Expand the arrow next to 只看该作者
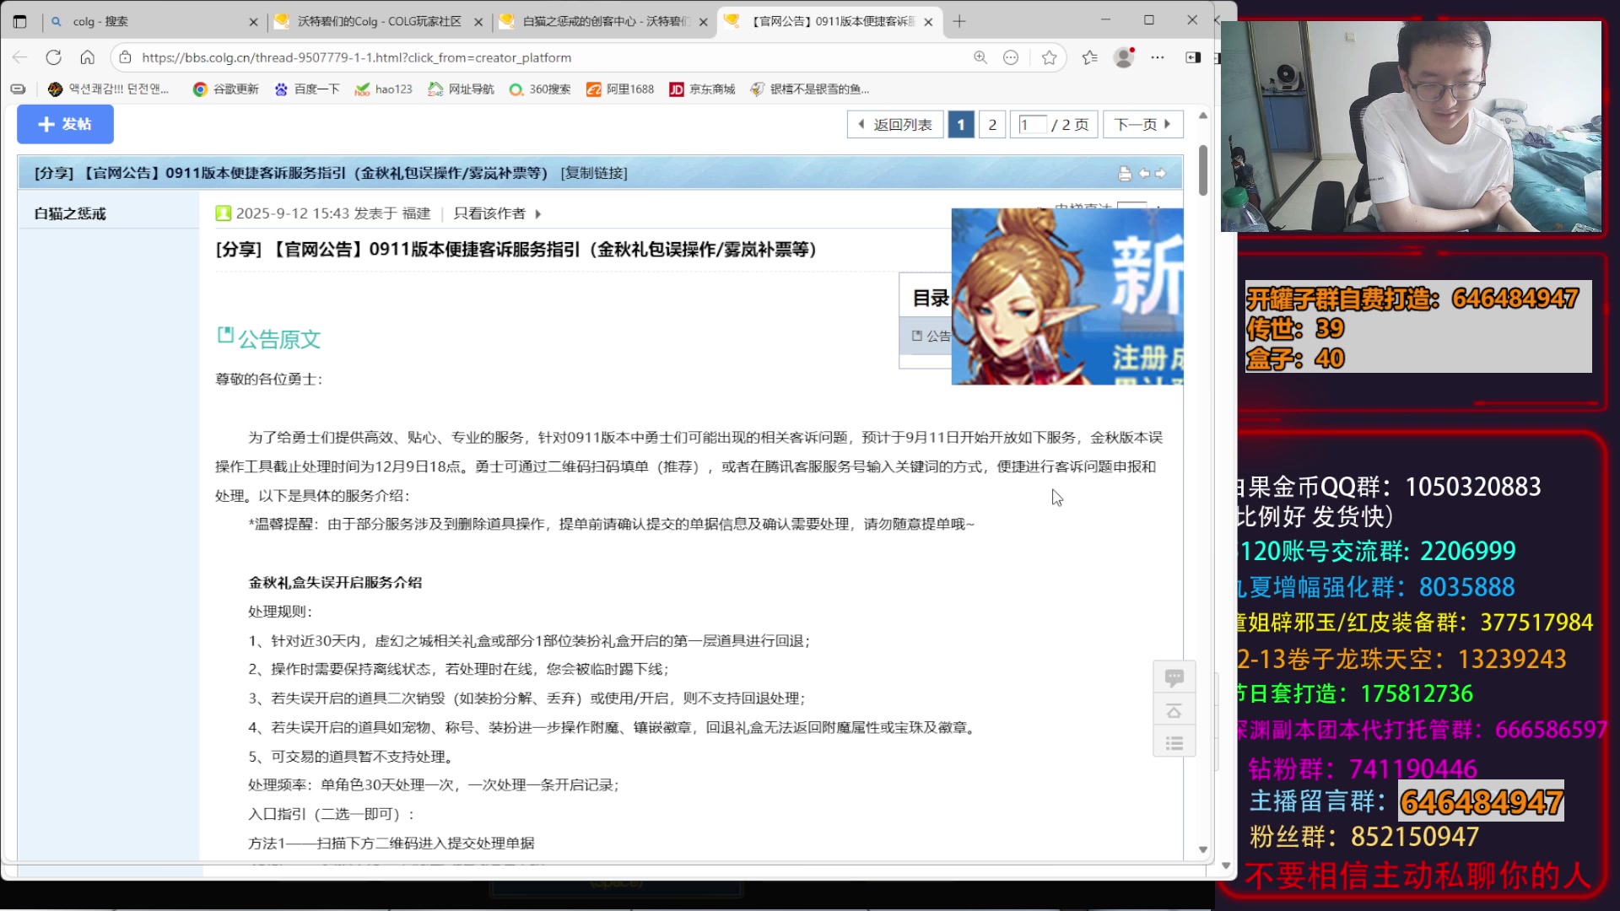 click(537, 214)
